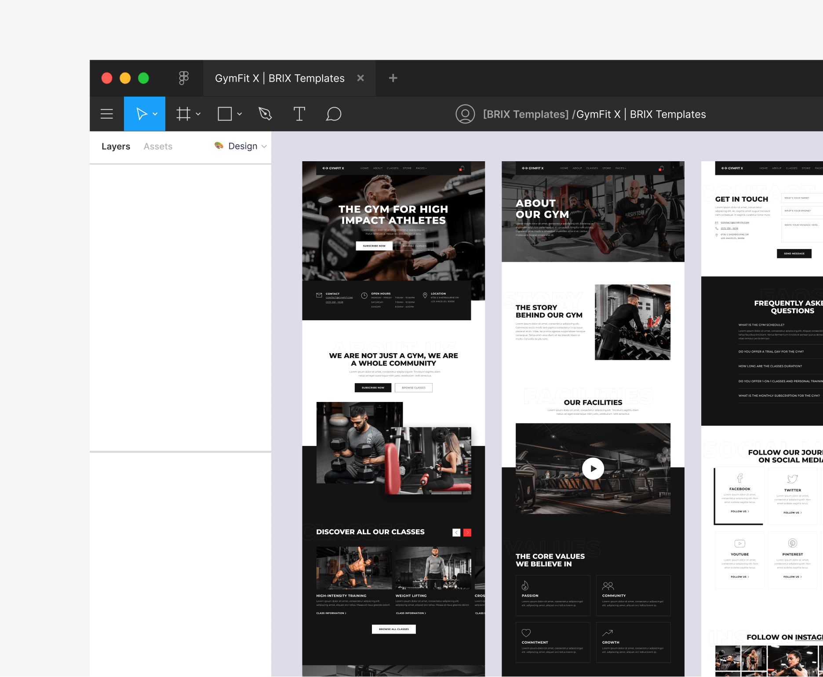Select the Comment tool
The width and height of the screenshot is (823, 677).
pos(334,114)
